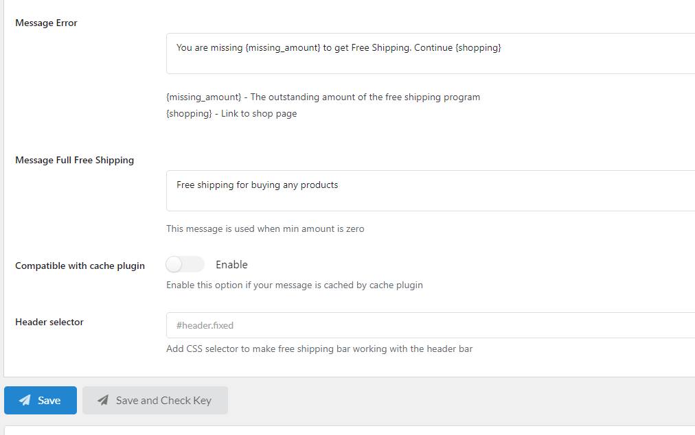Viewport: 695px width, 435px height.
Task: Click the cached by cache plugin description
Action: click(295, 285)
